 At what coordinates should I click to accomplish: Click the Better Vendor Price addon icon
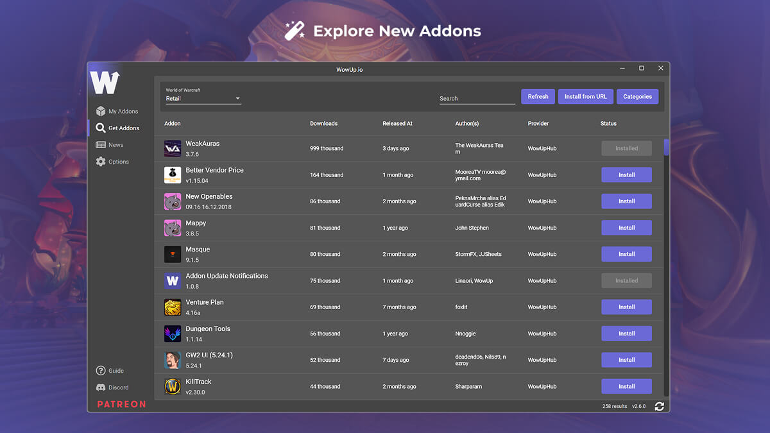(173, 174)
